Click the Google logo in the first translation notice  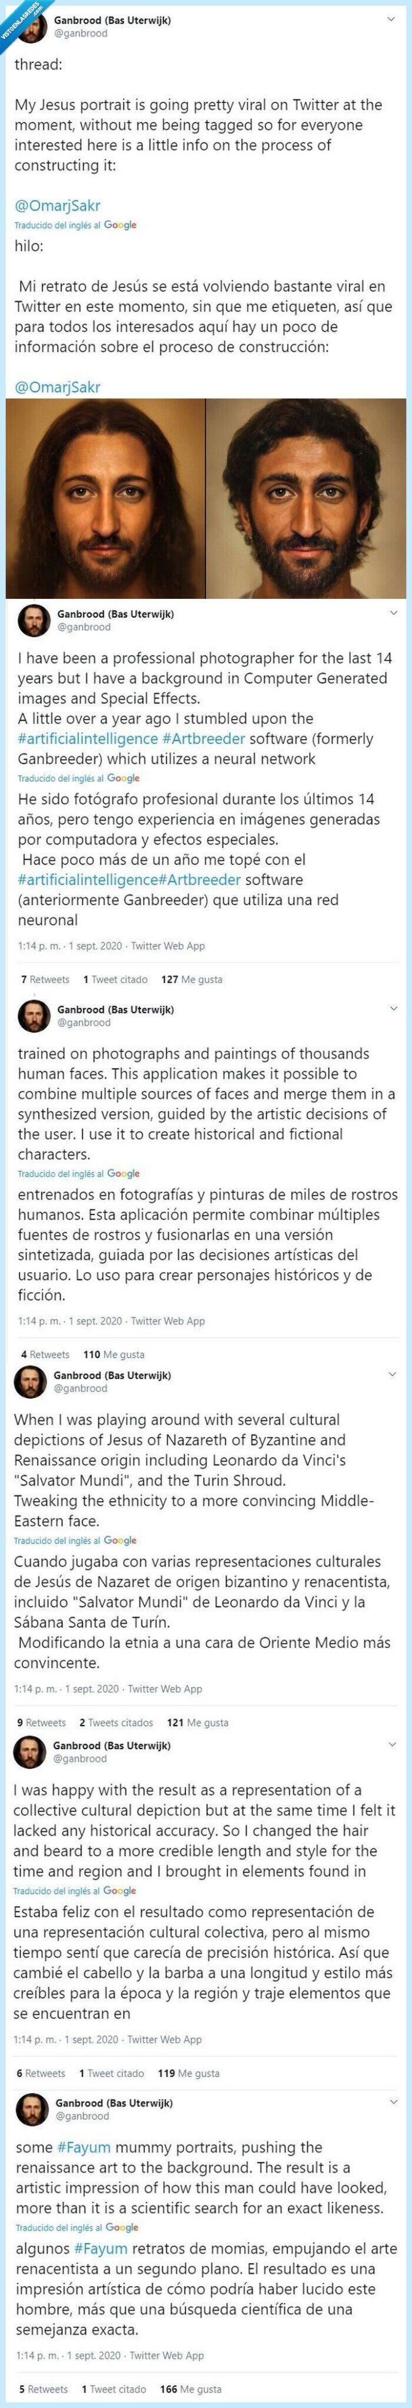click(122, 224)
